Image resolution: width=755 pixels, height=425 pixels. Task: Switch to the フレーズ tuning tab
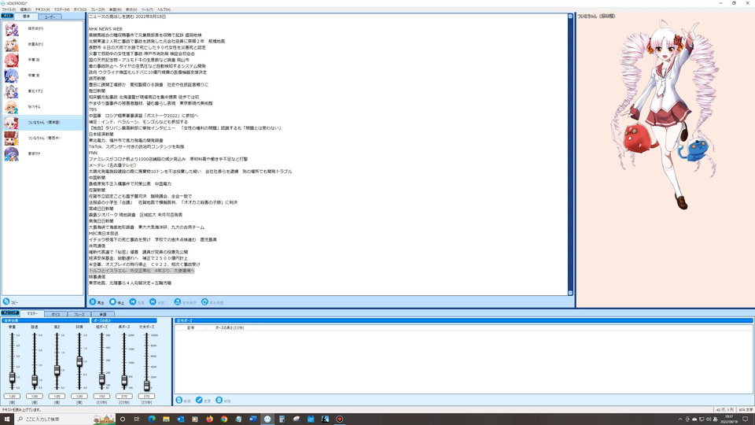[79, 314]
